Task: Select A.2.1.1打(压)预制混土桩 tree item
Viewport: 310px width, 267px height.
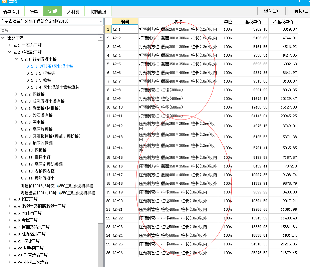Action: coord(50,67)
